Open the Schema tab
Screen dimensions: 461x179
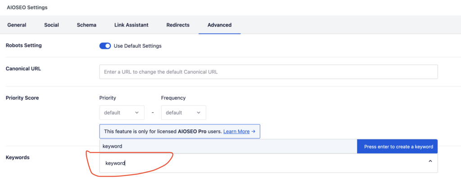coord(86,25)
